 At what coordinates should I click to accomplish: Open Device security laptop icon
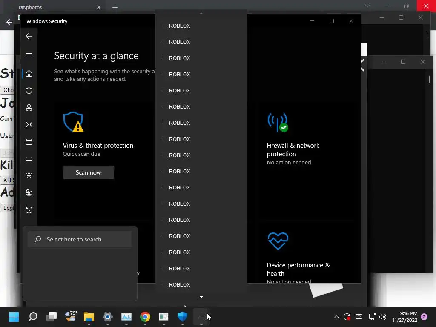pyautogui.click(x=29, y=159)
